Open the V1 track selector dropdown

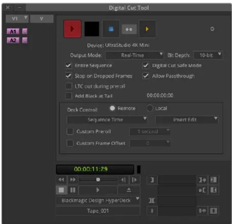[x=17, y=19]
